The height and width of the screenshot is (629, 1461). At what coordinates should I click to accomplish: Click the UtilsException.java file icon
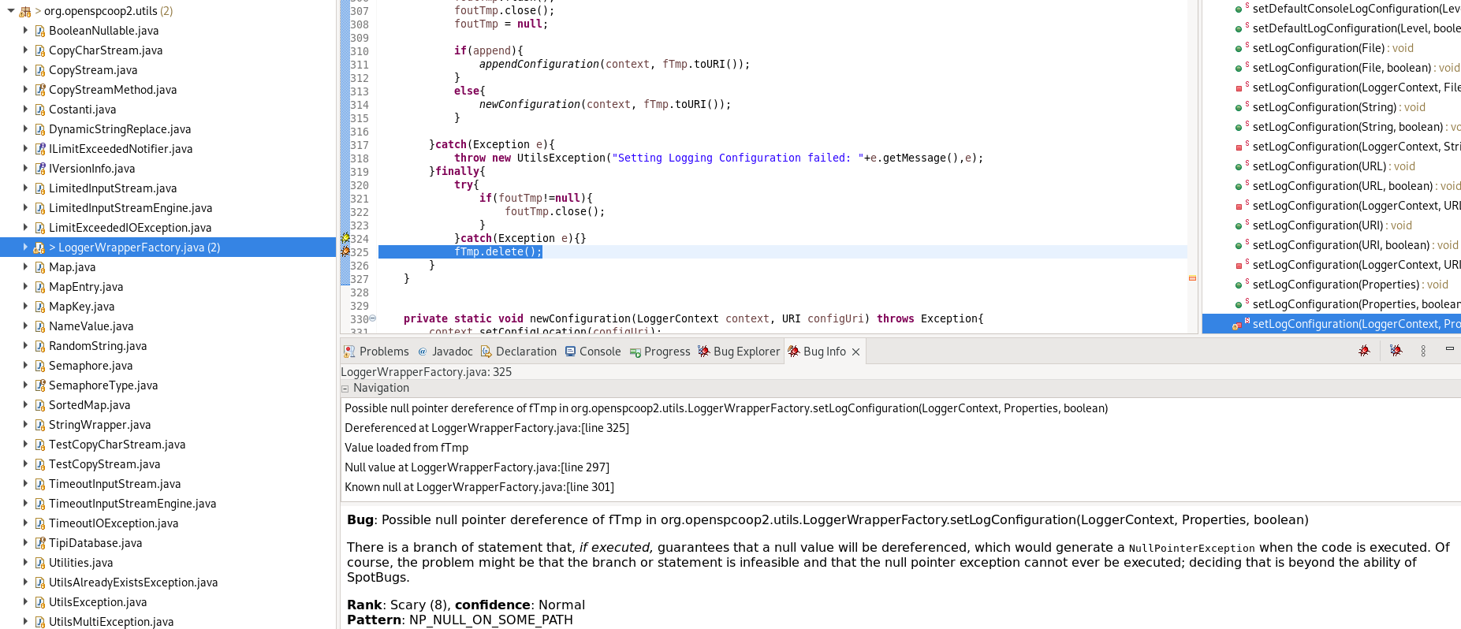click(x=39, y=602)
